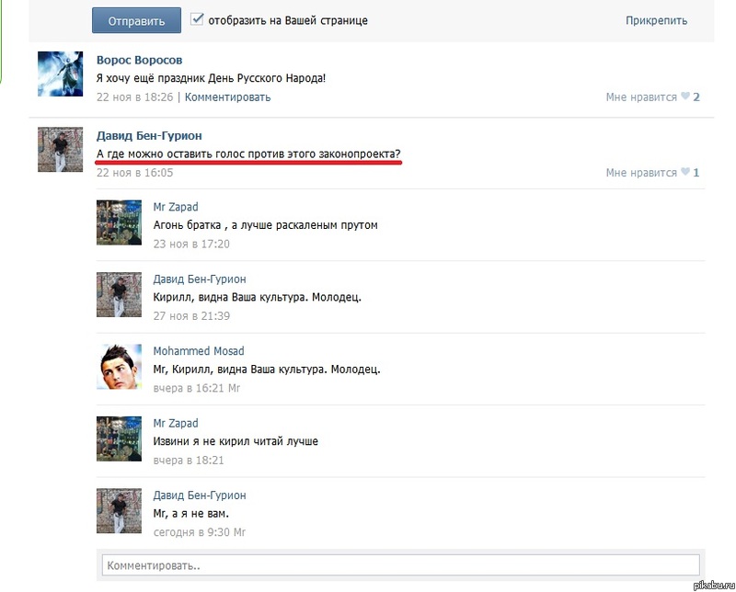
Task: Click Mohammed Mosad profile picture
Action: click(x=120, y=367)
